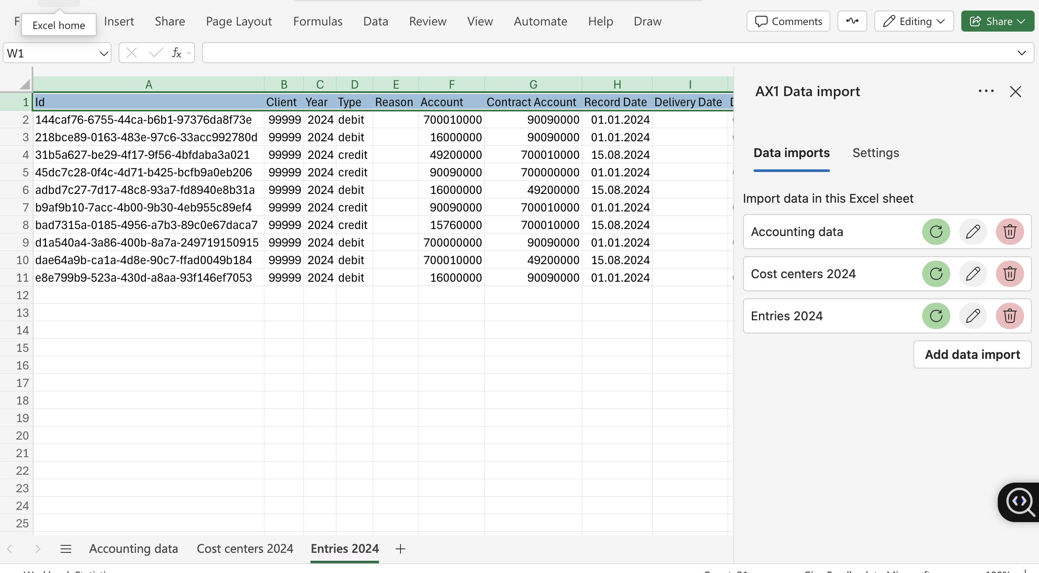Expand the Name Box dropdown

point(104,54)
